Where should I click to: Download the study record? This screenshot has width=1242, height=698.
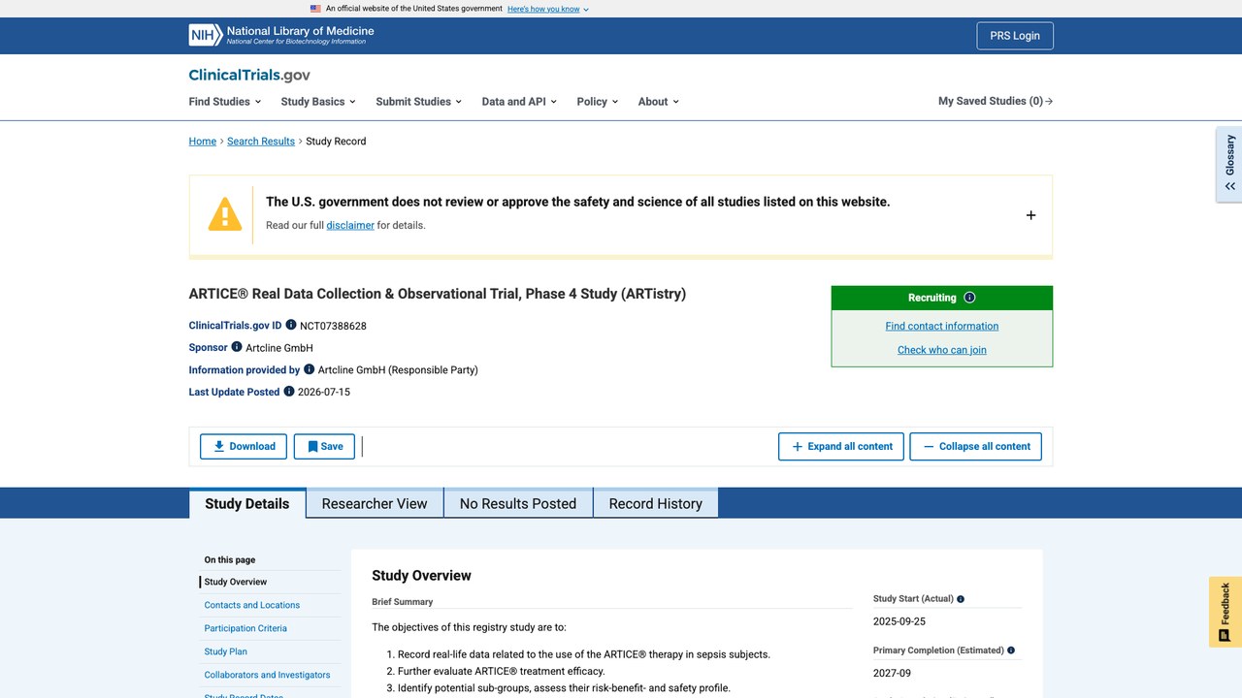(244, 446)
